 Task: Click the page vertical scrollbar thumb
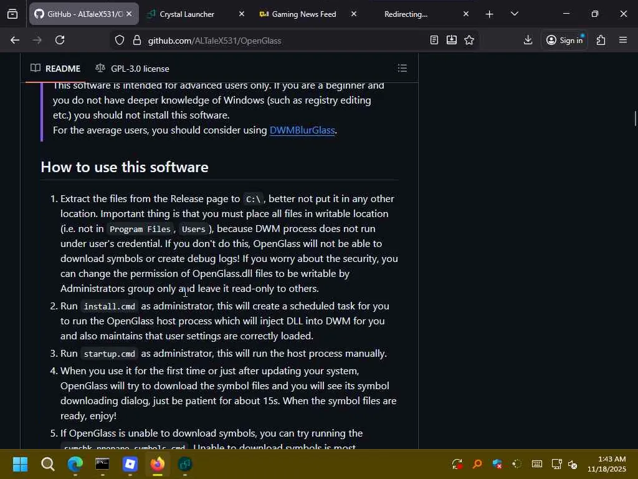point(635,119)
